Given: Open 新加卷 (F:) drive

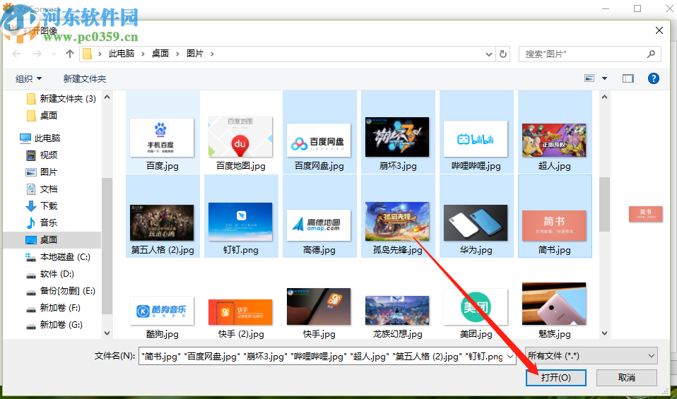Looking at the screenshot, I should point(53,308).
